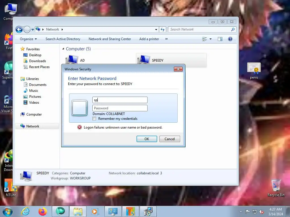Open Windows Media Player from taskbar
The height and width of the screenshot is (217, 290).
[95, 211]
